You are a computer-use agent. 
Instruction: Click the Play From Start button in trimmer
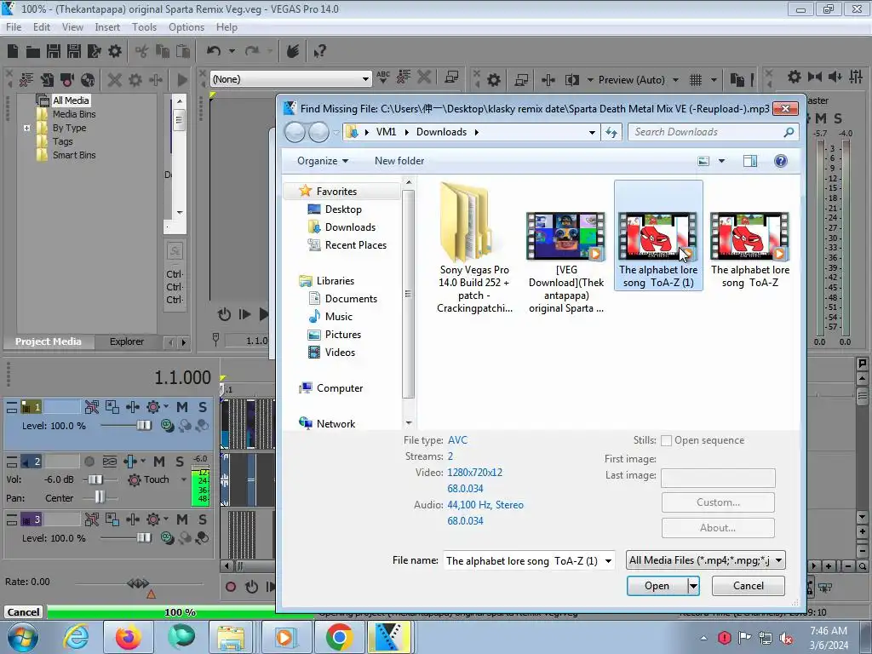click(x=244, y=314)
